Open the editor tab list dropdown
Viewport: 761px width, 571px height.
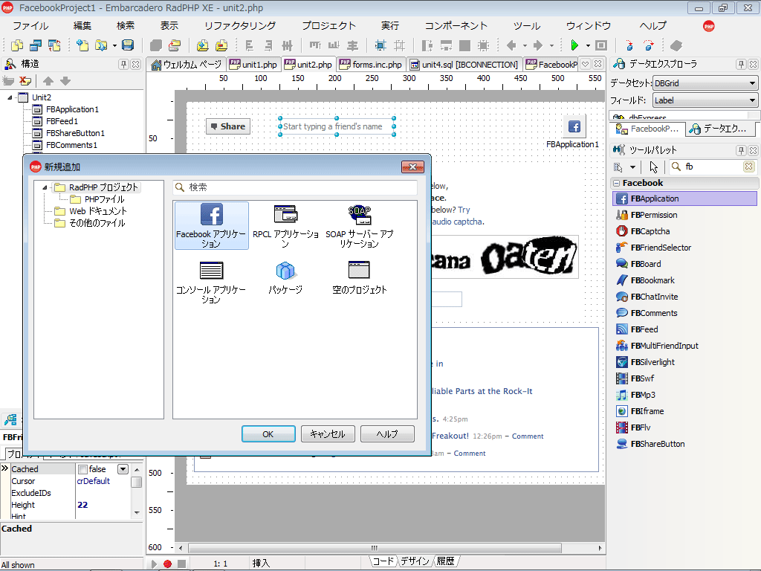pyautogui.click(x=586, y=64)
